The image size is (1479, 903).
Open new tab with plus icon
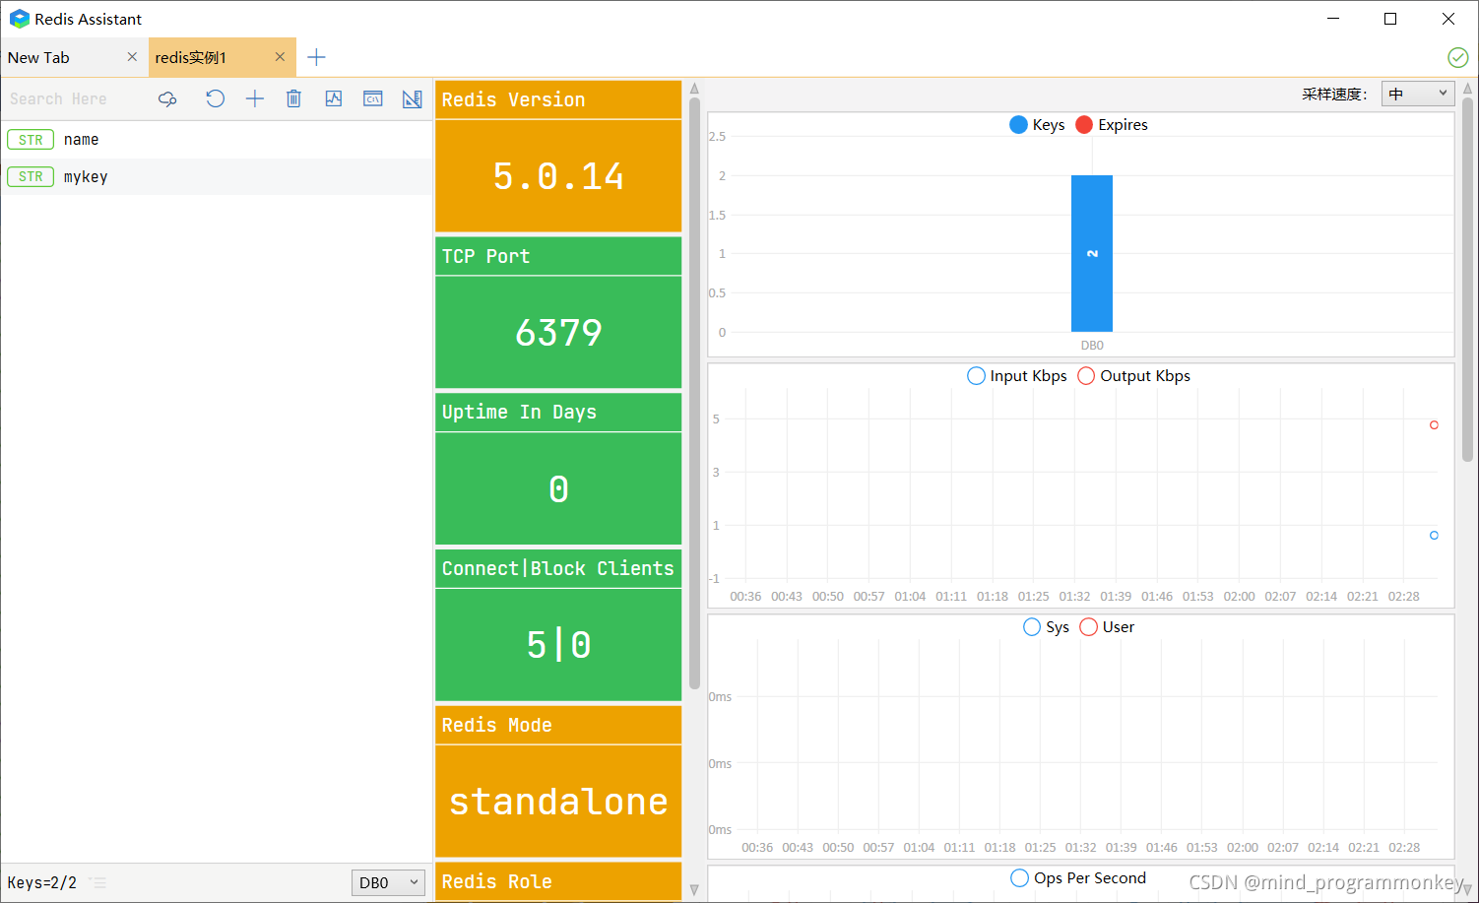coord(316,57)
